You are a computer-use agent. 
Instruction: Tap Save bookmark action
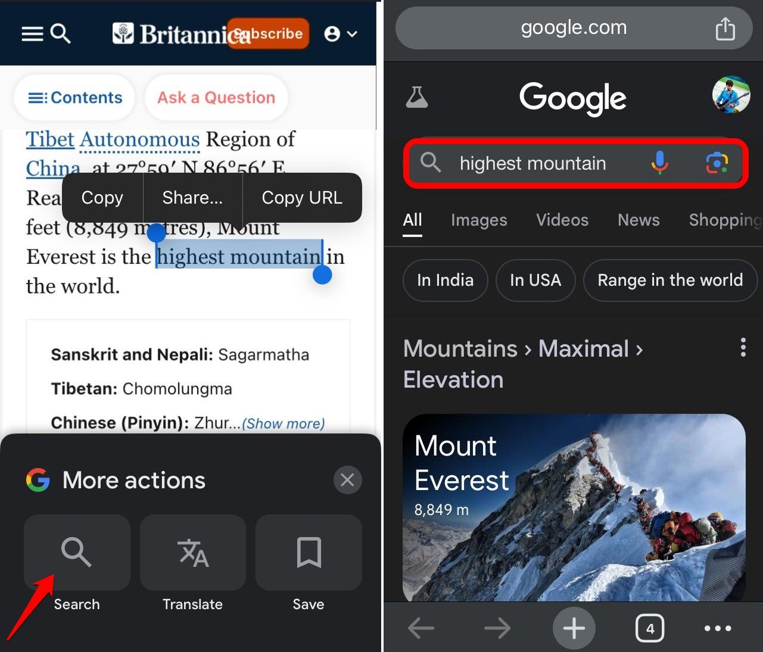(x=309, y=553)
